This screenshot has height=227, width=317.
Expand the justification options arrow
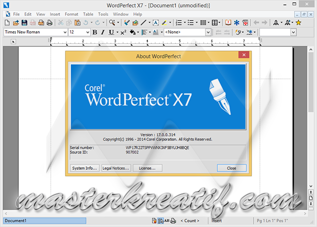point(150,32)
